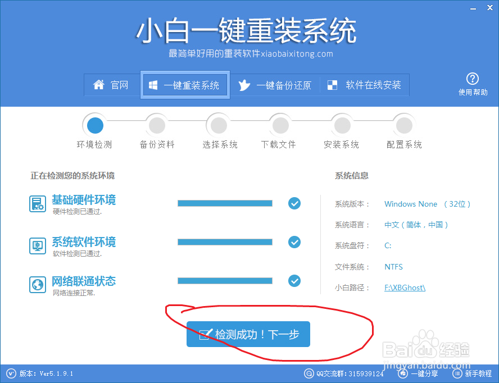This screenshot has height=383, width=499.
Task: Click the 基础硬件环境 progress bar
Action: tap(225, 203)
